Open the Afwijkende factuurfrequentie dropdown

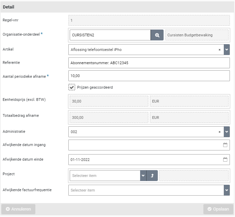point(227,190)
